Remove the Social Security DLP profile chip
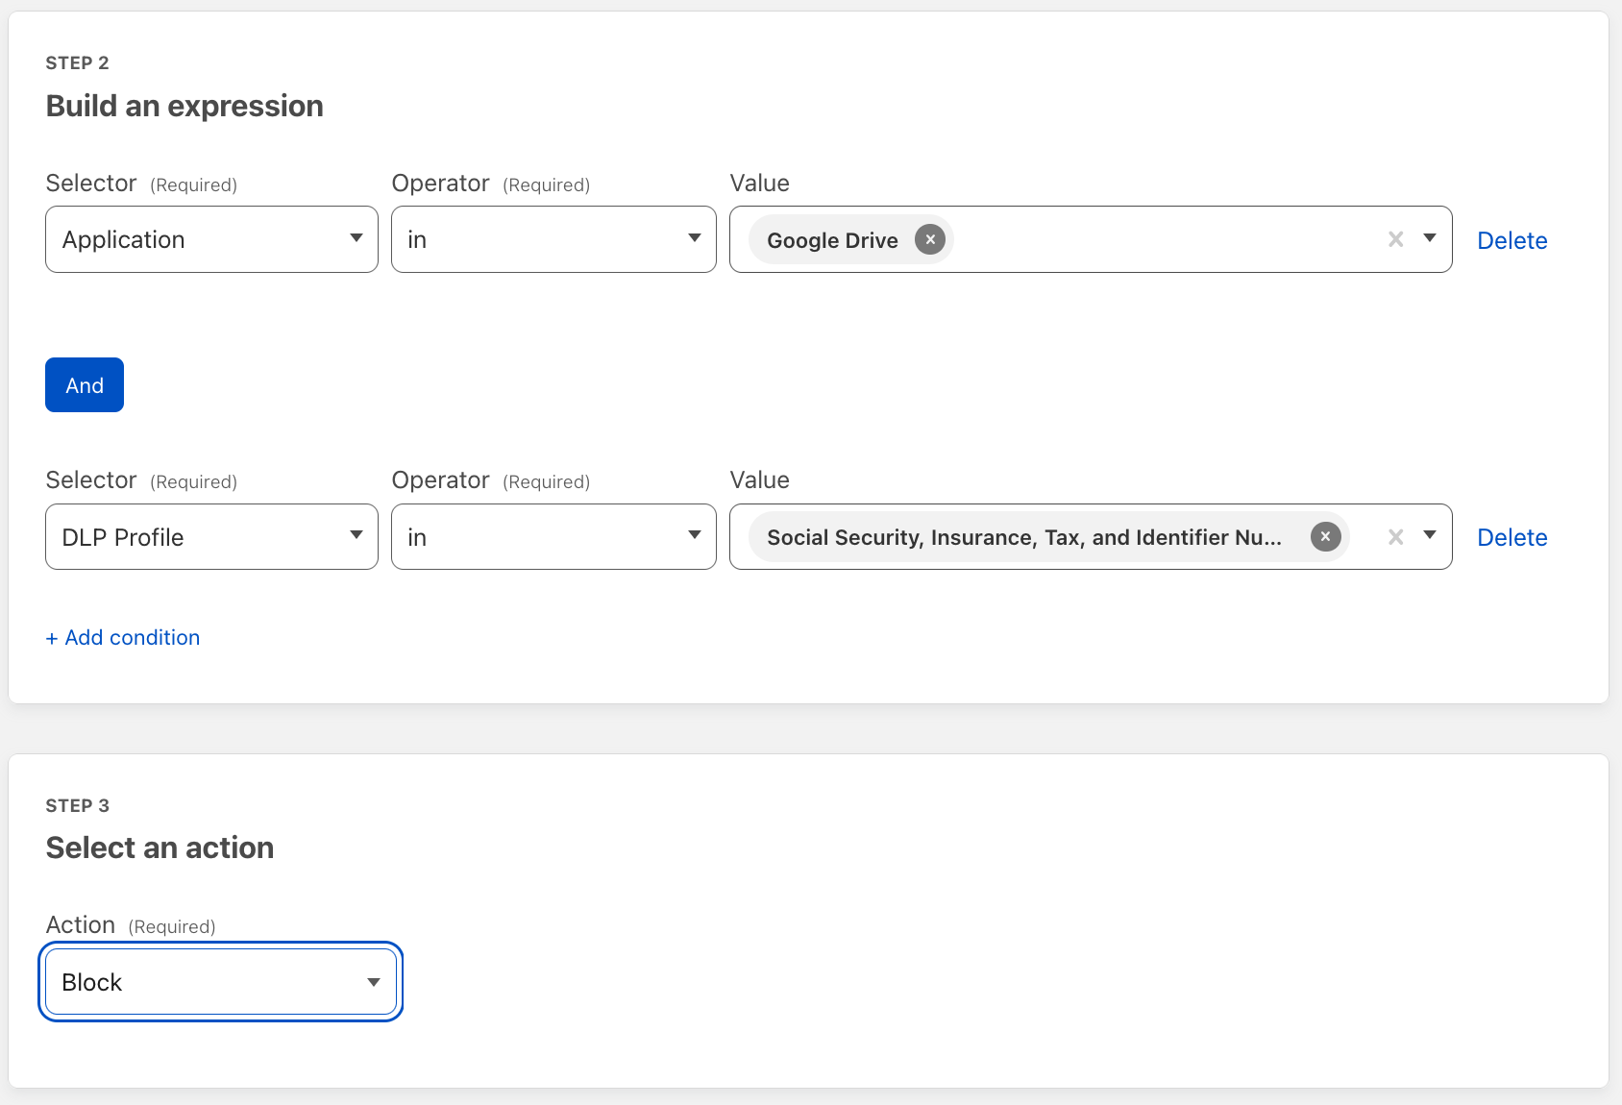 coord(1325,536)
